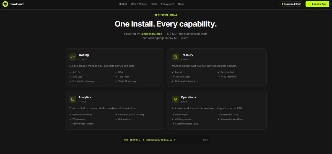This screenshot has height=154, width=332.
Task: Click the x402 Payments feature text
Action: 229,77
